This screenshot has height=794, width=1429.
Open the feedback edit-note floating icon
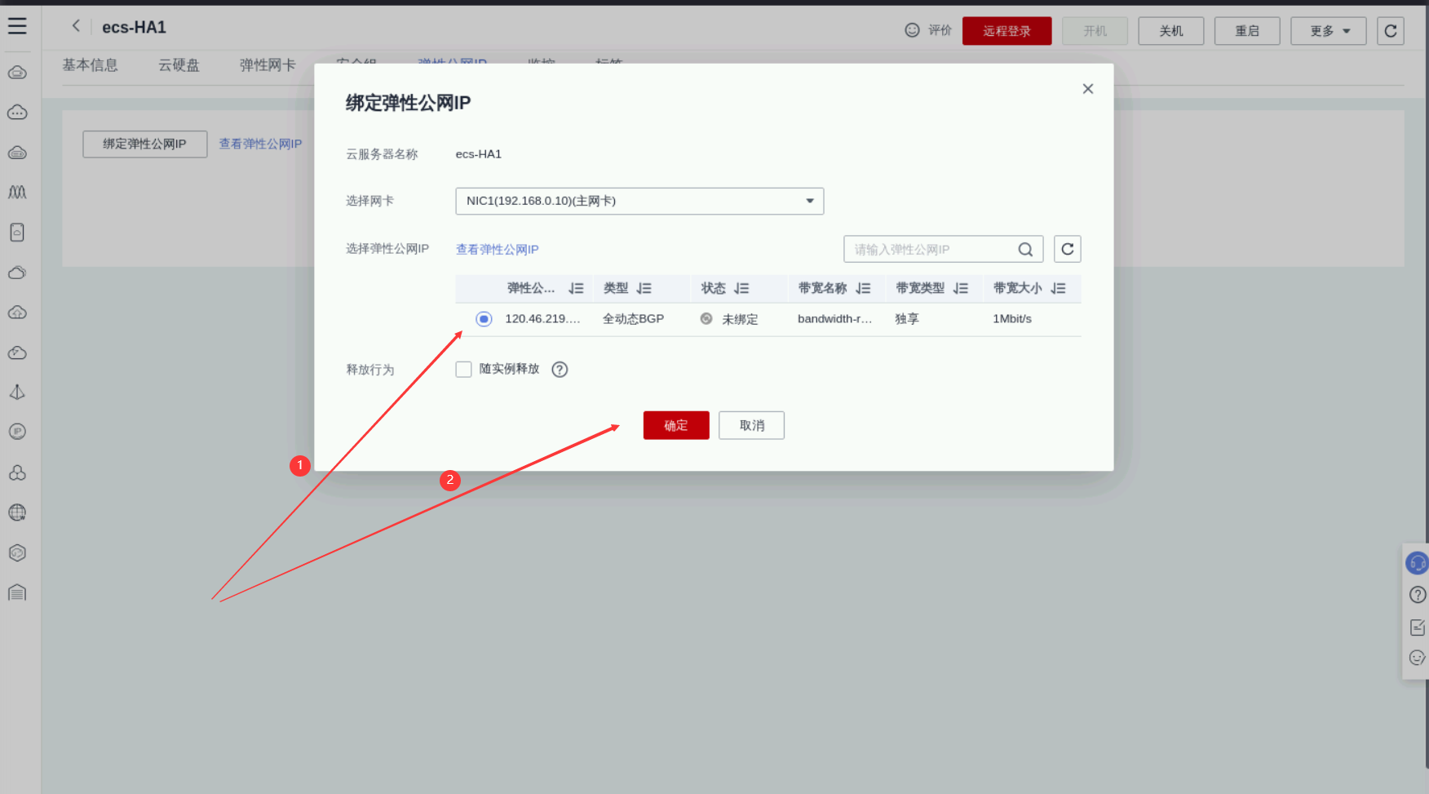tap(1418, 627)
